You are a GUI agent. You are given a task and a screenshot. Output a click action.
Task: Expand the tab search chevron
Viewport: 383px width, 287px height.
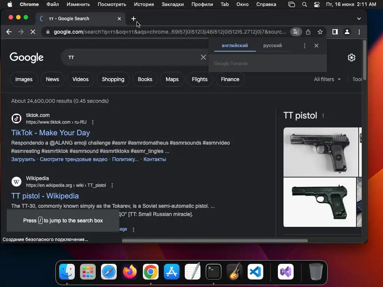click(359, 19)
